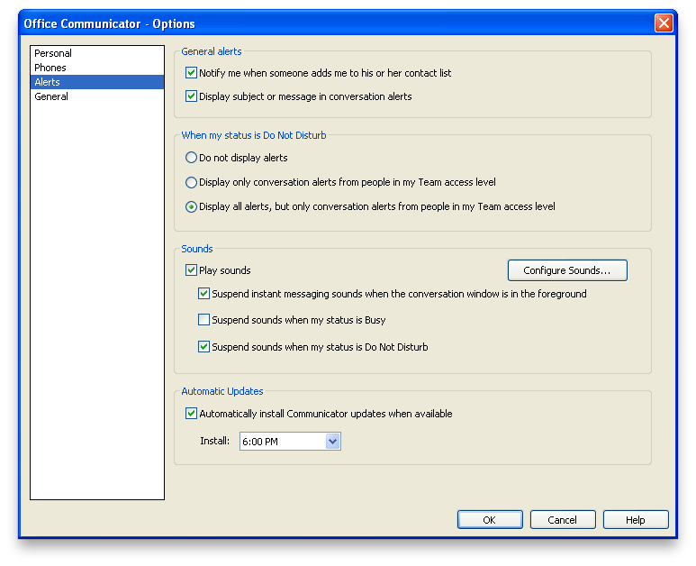Enable suspend sounds when status is Busy

[203, 320]
